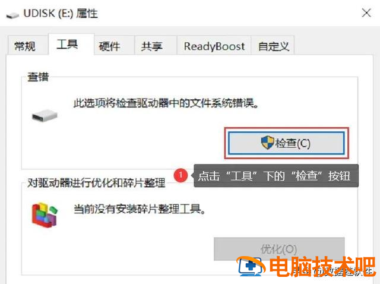The width and height of the screenshot is (380, 284).
Task: Click the red number 1 step badge
Action: tap(180, 175)
